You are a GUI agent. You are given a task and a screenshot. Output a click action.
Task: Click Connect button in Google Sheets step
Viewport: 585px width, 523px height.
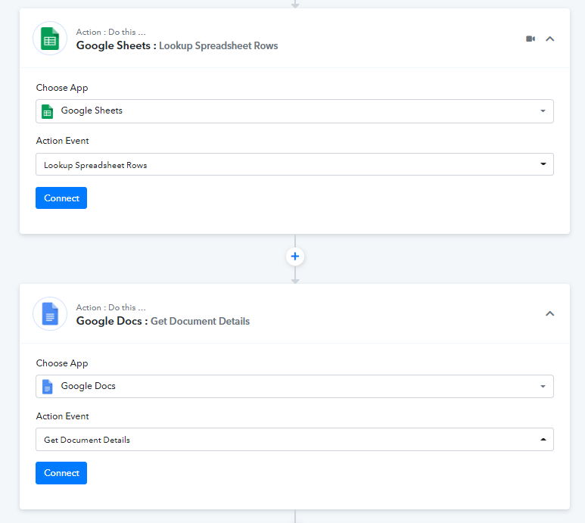[61, 198]
